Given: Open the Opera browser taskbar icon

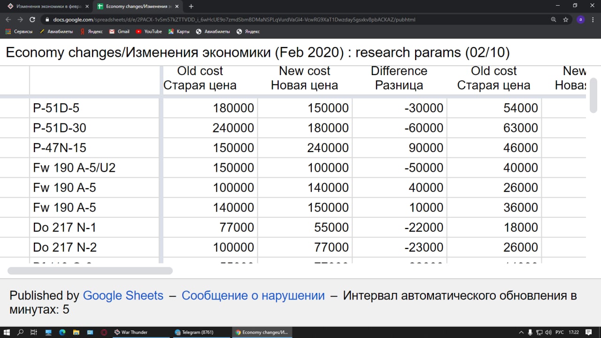Looking at the screenshot, I should coord(104,332).
